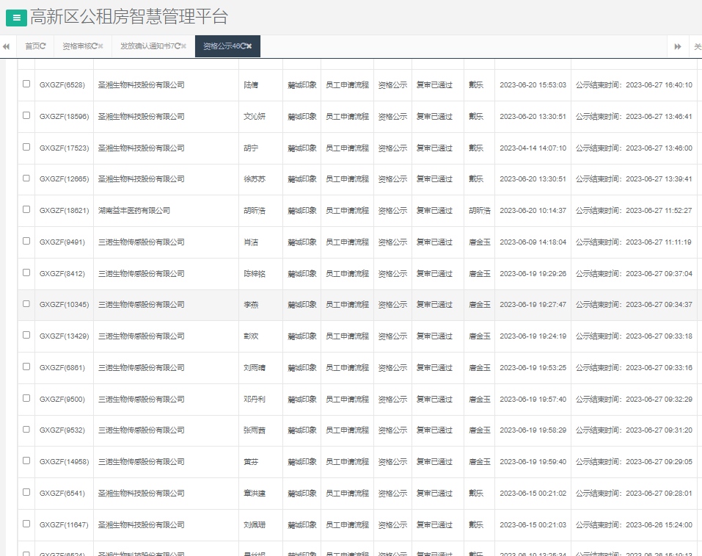Click applicant name 刘雨晴
702x556 pixels.
pos(255,368)
